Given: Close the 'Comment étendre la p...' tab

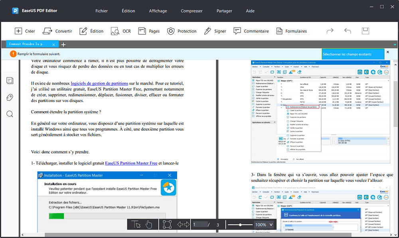Looking at the screenshot, I should coord(53,45).
